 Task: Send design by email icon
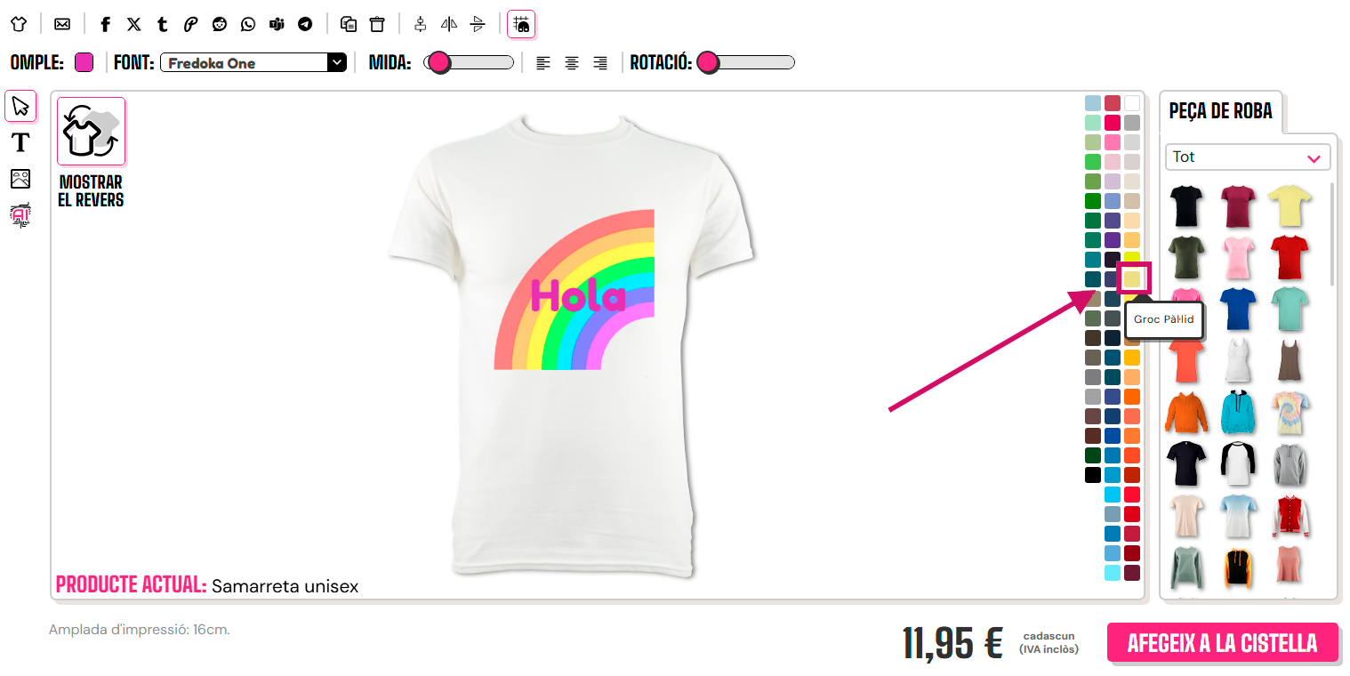62,24
